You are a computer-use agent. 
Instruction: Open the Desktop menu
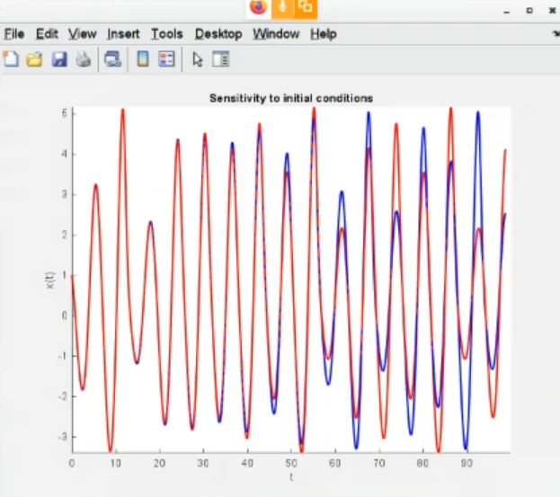click(x=218, y=34)
